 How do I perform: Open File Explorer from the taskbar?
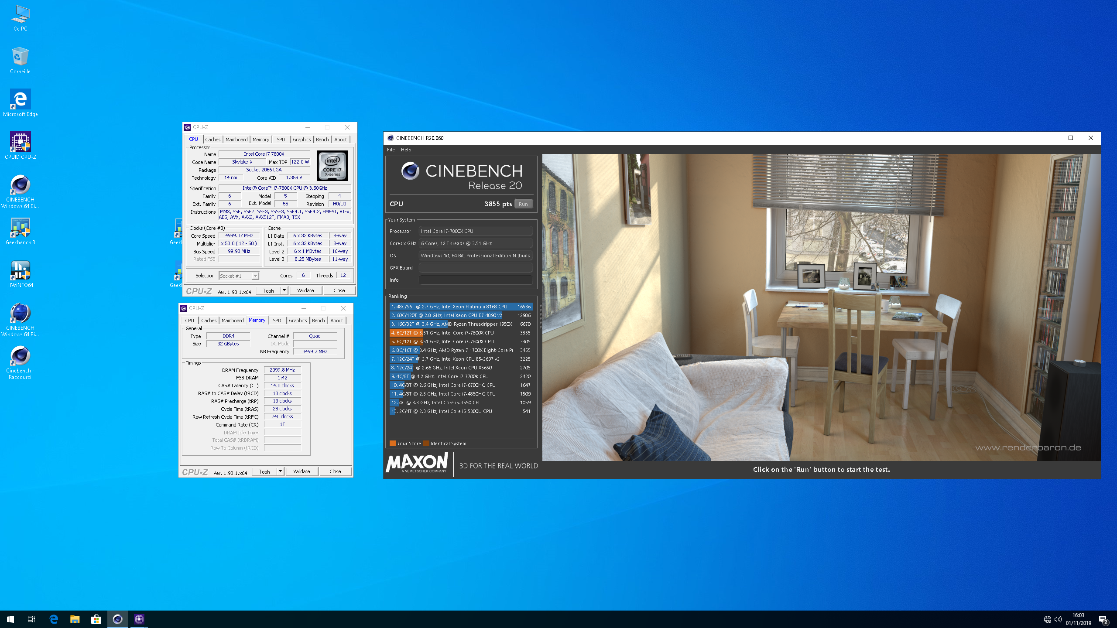pyautogui.click(x=75, y=619)
